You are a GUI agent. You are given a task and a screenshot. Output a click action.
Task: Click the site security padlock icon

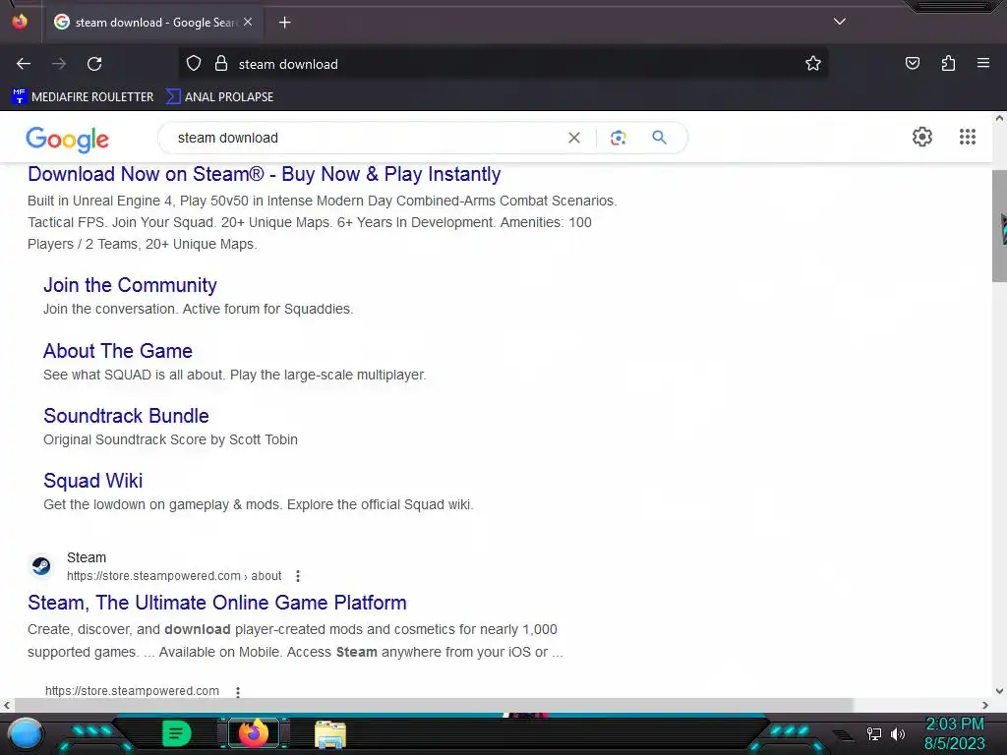[221, 64]
